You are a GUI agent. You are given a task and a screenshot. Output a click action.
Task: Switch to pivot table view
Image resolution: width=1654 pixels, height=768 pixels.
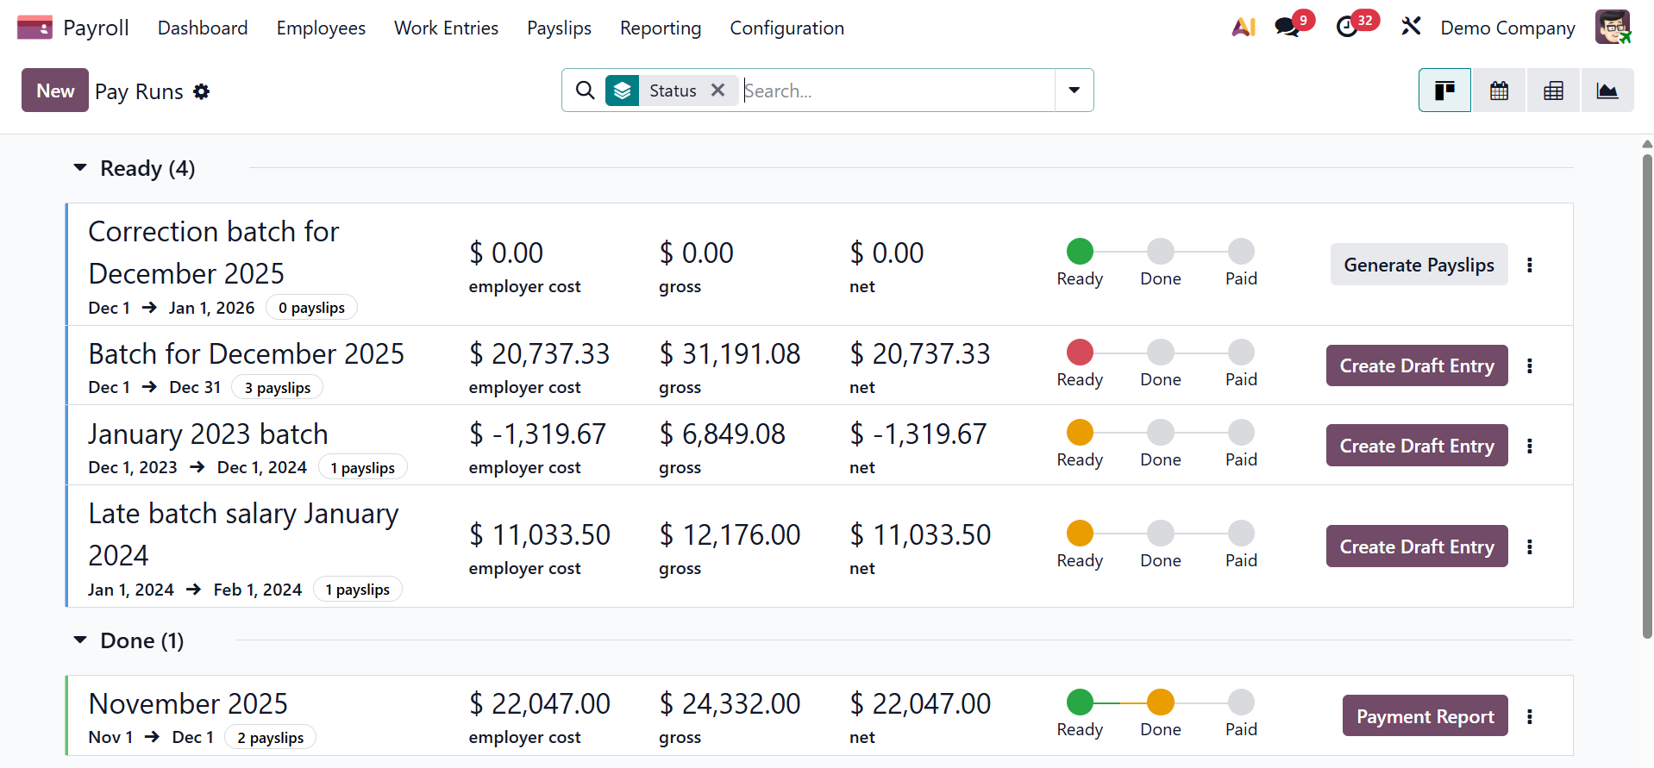click(x=1553, y=91)
